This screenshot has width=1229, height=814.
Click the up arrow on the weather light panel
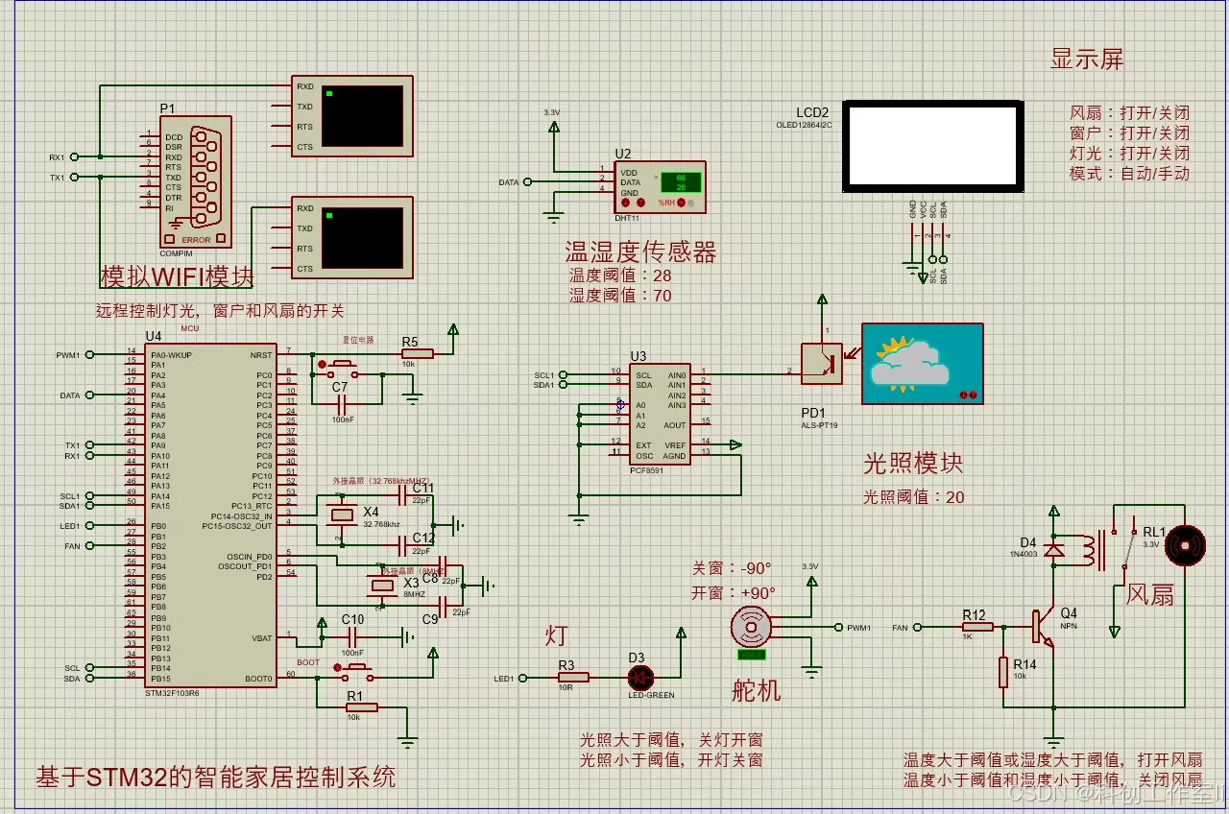point(973,395)
